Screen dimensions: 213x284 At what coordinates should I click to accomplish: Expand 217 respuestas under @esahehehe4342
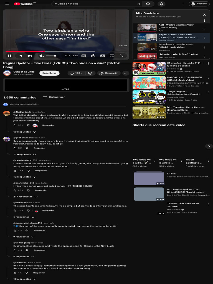pos(25,197)
